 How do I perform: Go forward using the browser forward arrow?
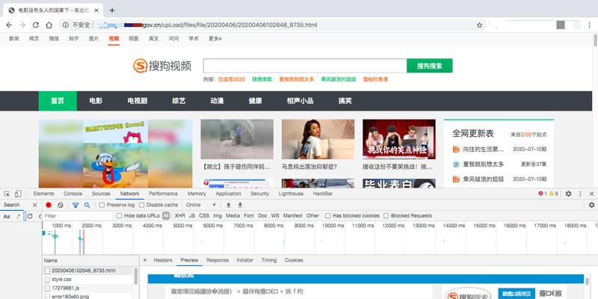point(22,25)
